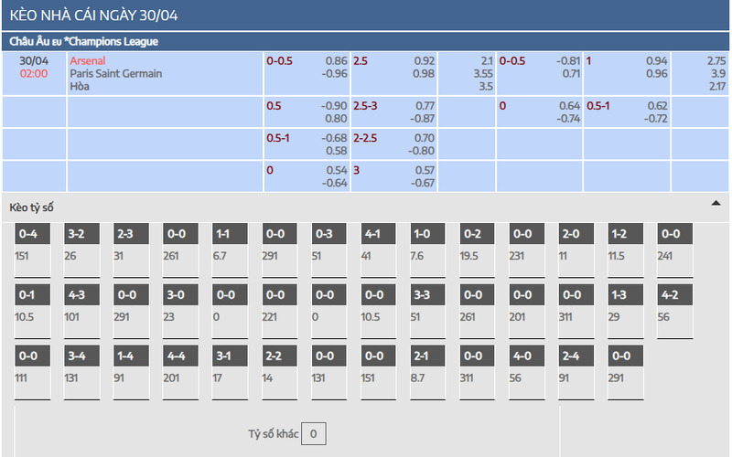Select the 4-2 score tile at 56
The image size is (732, 457).
(675, 312)
